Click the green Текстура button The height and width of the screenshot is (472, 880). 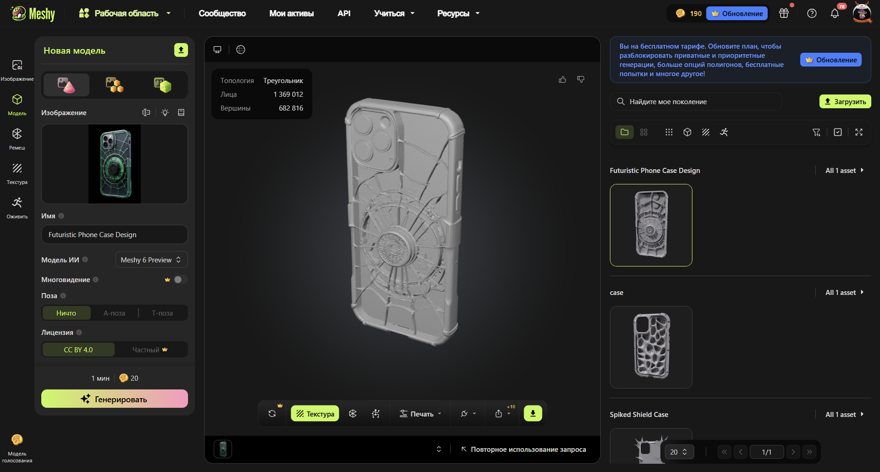315,413
